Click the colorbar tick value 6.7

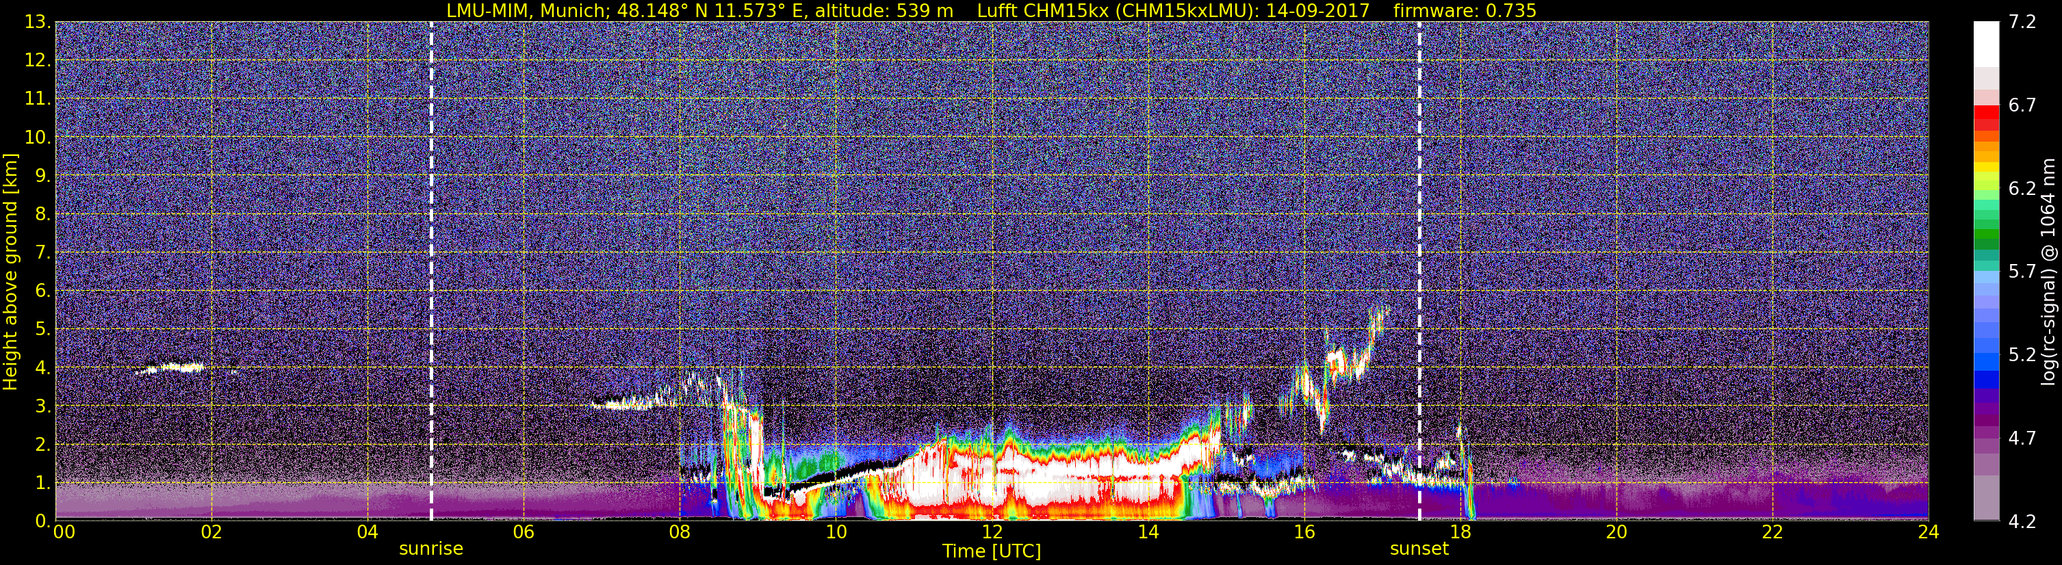(x=2022, y=105)
